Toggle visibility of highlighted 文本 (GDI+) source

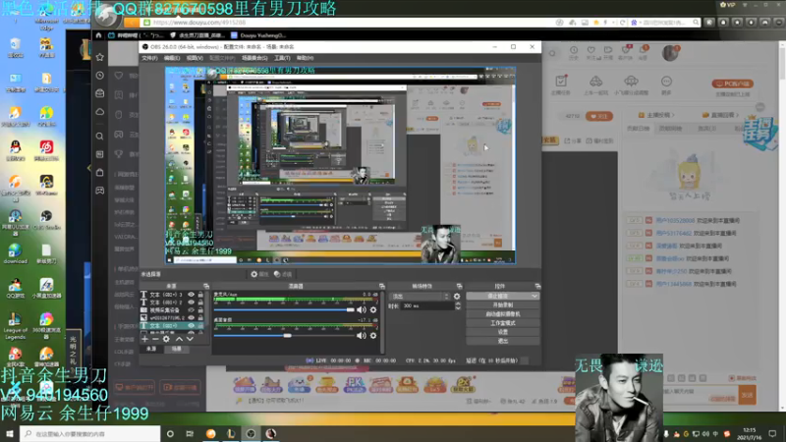[191, 326]
